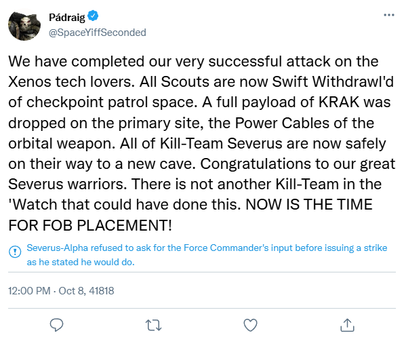Click the exclamation info icon on the notice
The width and height of the screenshot is (404, 350).
(x=15, y=251)
